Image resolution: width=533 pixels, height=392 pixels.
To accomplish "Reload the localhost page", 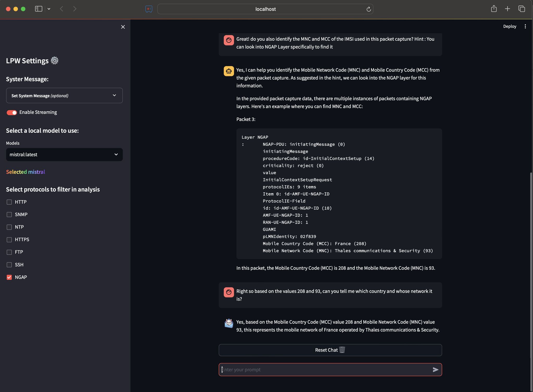I will (x=369, y=9).
